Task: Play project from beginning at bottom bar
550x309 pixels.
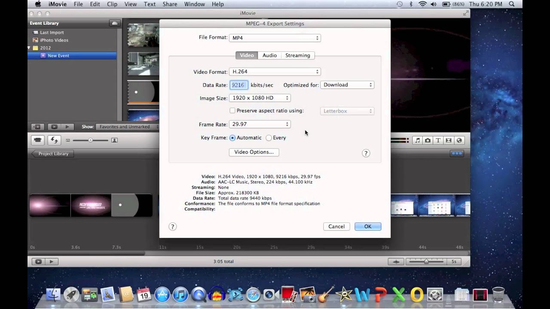Action: 52,261
